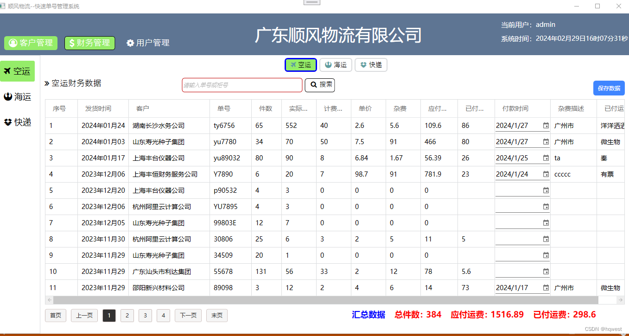This screenshot has height=336, width=629.
Task: Switch to 用户管理 with gear icon
Action: tap(148, 43)
